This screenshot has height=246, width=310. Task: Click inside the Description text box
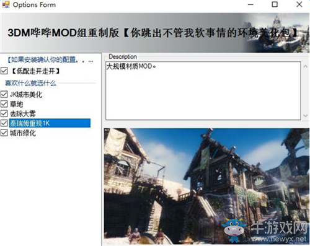coord(203,90)
